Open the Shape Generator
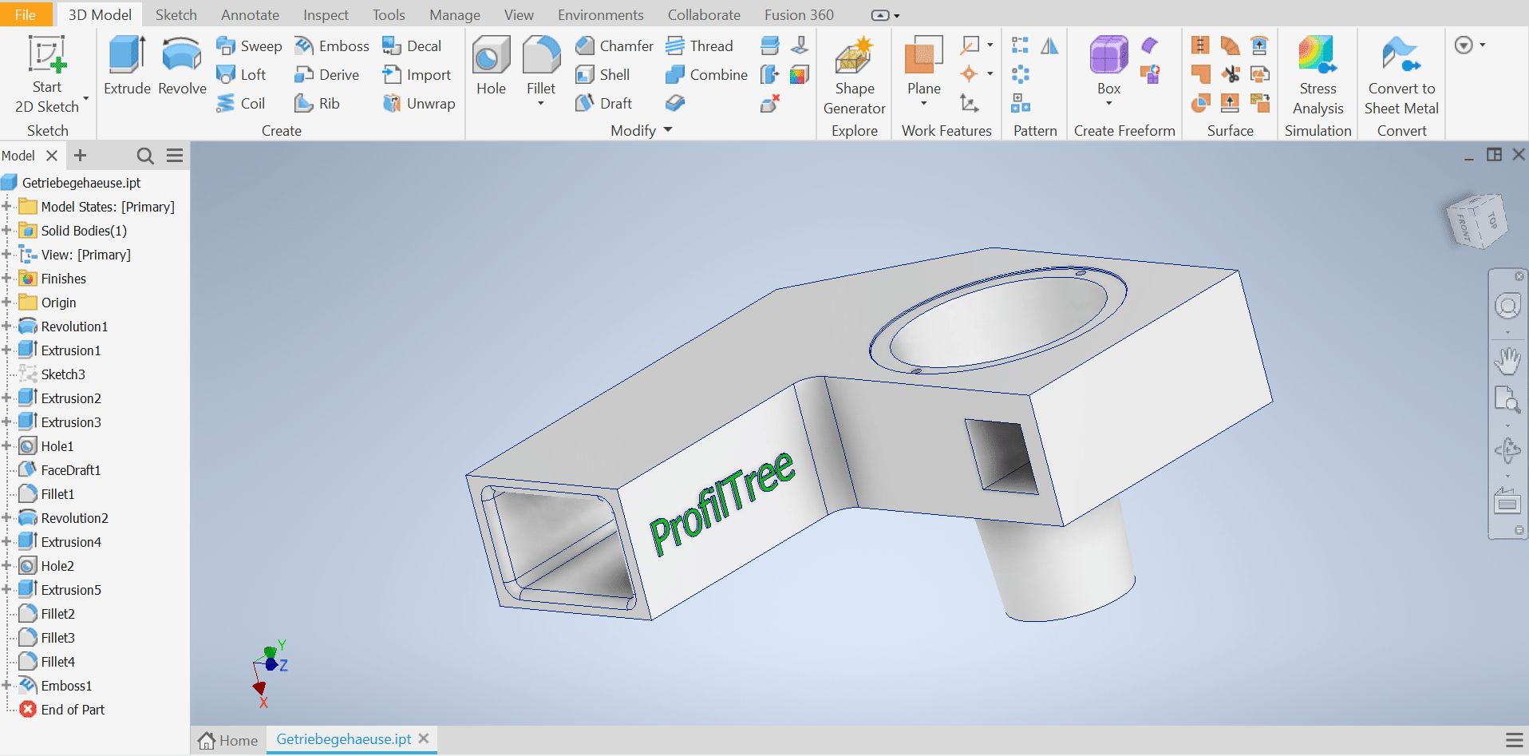Screen dimensions: 1529x756 pyautogui.click(x=854, y=75)
